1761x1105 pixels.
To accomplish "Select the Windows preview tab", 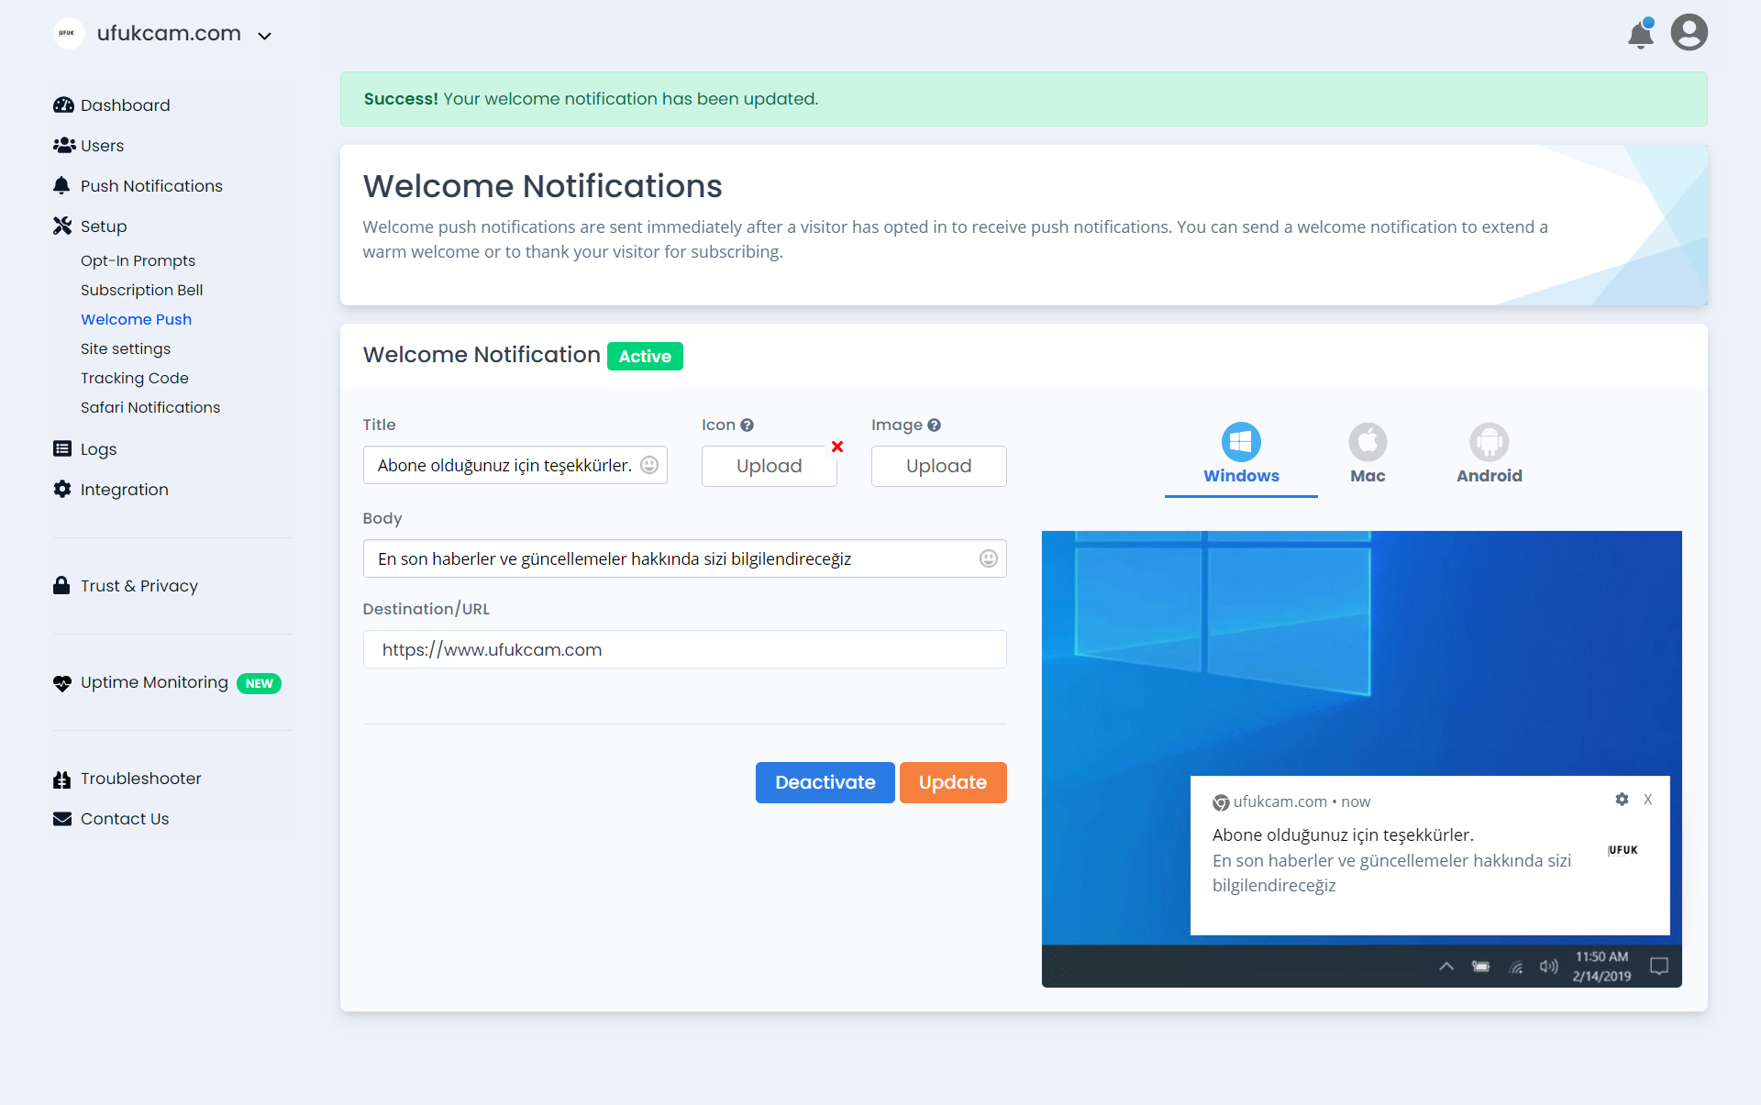I will click(x=1241, y=454).
